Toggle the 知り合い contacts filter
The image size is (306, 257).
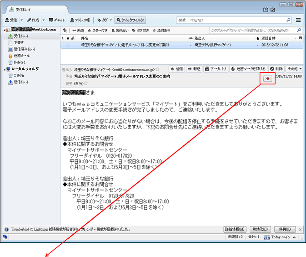[120, 31]
